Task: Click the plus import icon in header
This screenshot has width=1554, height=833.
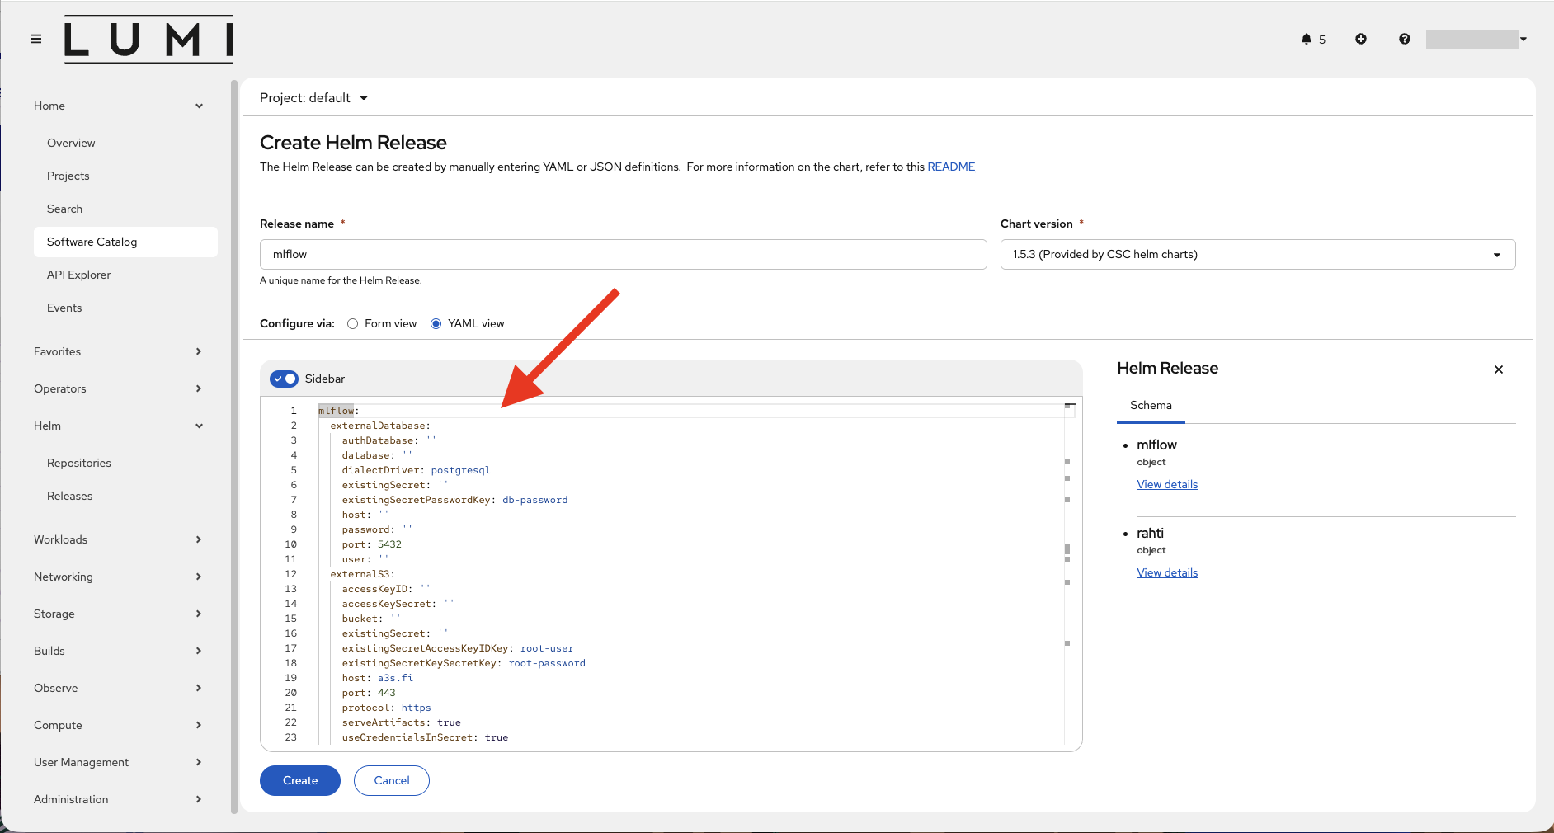Action: point(1361,39)
